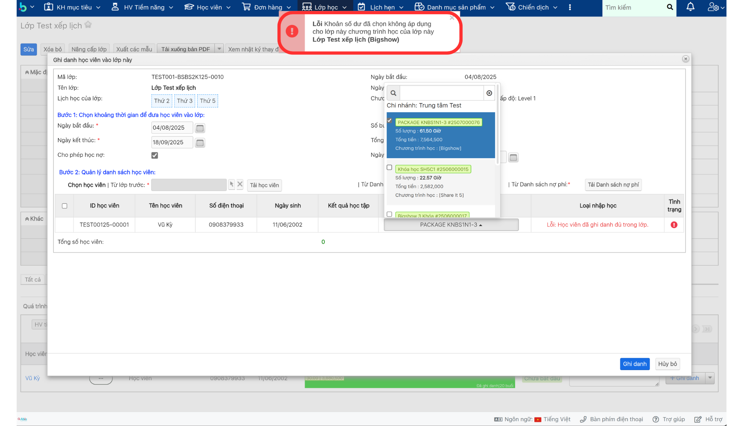Open calendar picker for Ngày kết thúc

[200, 143]
